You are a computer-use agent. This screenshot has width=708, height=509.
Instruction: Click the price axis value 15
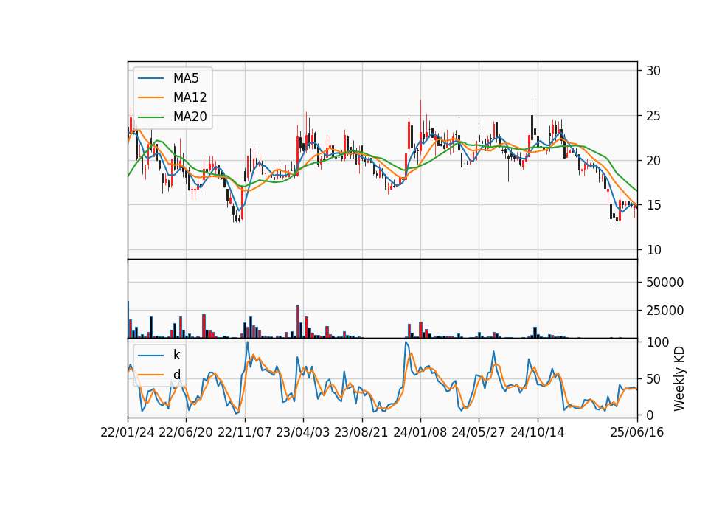click(x=653, y=205)
